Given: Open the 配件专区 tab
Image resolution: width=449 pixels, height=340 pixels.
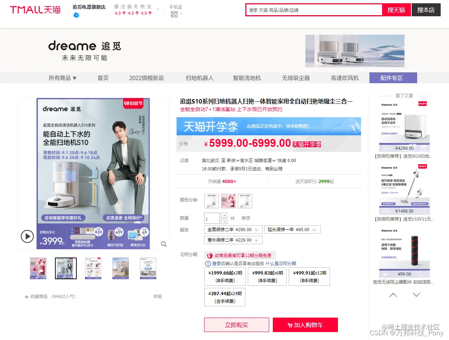Looking at the screenshot, I should coord(393,78).
